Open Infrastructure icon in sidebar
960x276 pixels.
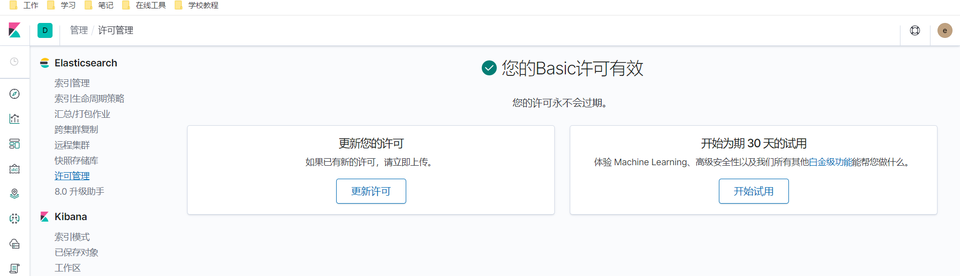pyautogui.click(x=15, y=244)
